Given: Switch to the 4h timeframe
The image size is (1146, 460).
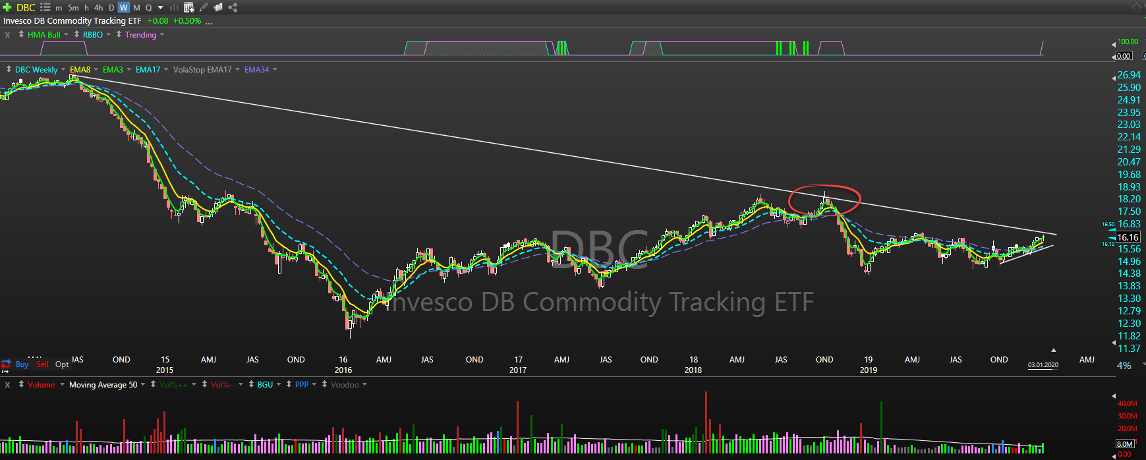Looking at the screenshot, I should pos(98,8).
